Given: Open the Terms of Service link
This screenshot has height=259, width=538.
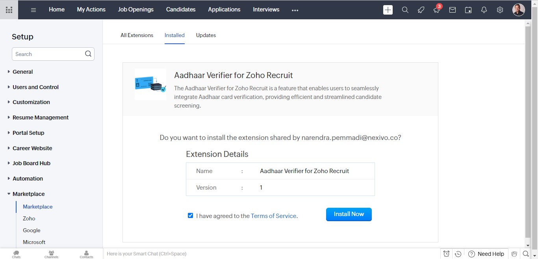Looking at the screenshot, I should 273,216.
